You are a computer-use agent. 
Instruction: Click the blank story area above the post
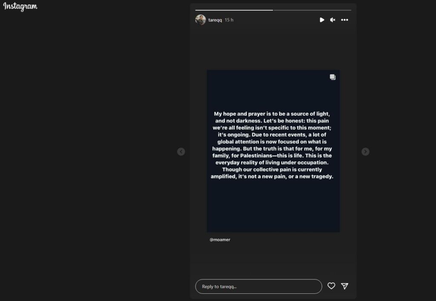273,47
